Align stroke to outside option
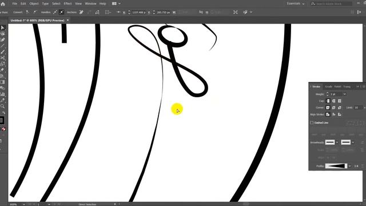 [340, 114]
